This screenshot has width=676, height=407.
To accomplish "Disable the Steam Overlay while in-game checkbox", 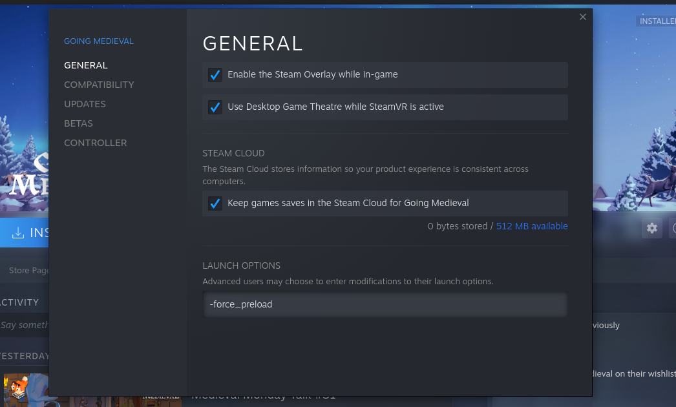I will point(215,75).
